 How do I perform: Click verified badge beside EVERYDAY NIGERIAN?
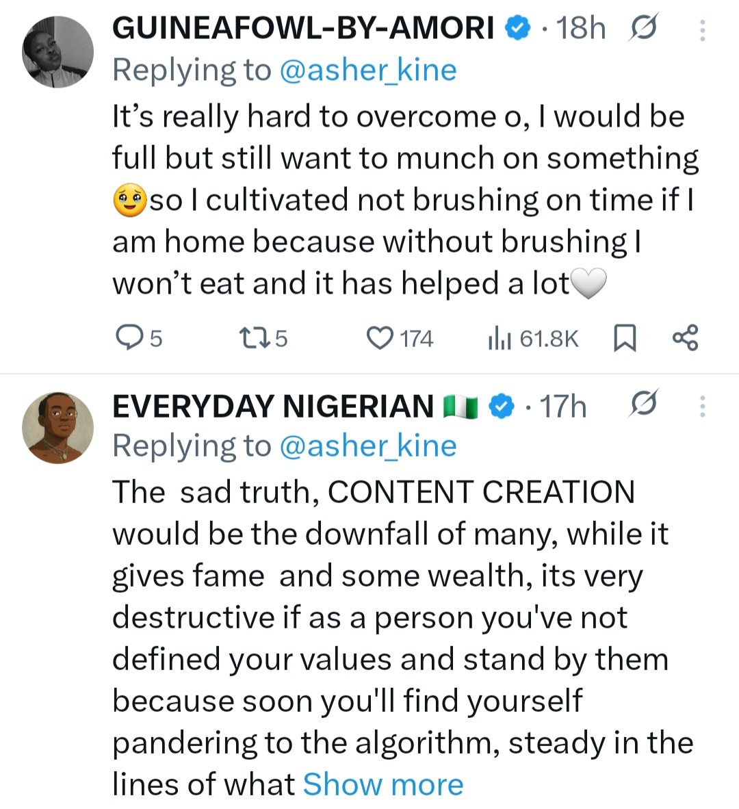(x=502, y=407)
